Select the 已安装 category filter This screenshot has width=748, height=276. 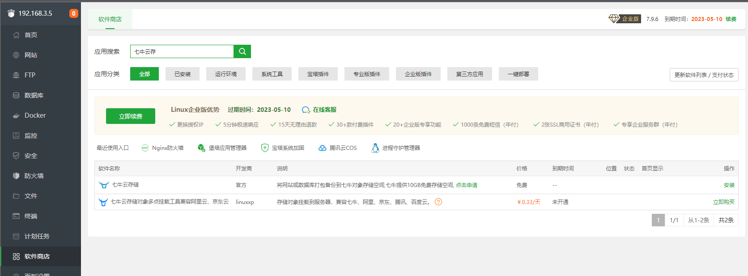(183, 74)
